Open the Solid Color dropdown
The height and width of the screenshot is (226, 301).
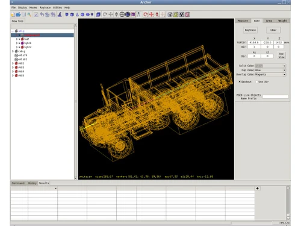click(284, 66)
